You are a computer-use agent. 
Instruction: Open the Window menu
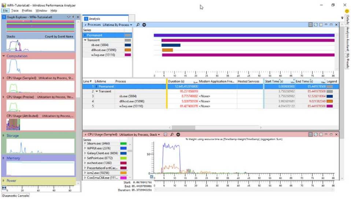click(x=41, y=11)
